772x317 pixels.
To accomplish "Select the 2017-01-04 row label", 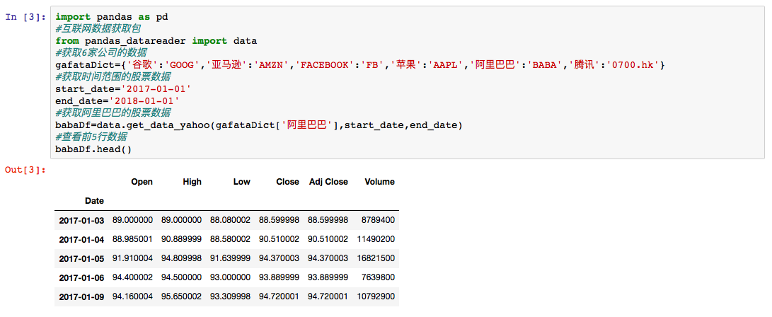I will (82, 239).
